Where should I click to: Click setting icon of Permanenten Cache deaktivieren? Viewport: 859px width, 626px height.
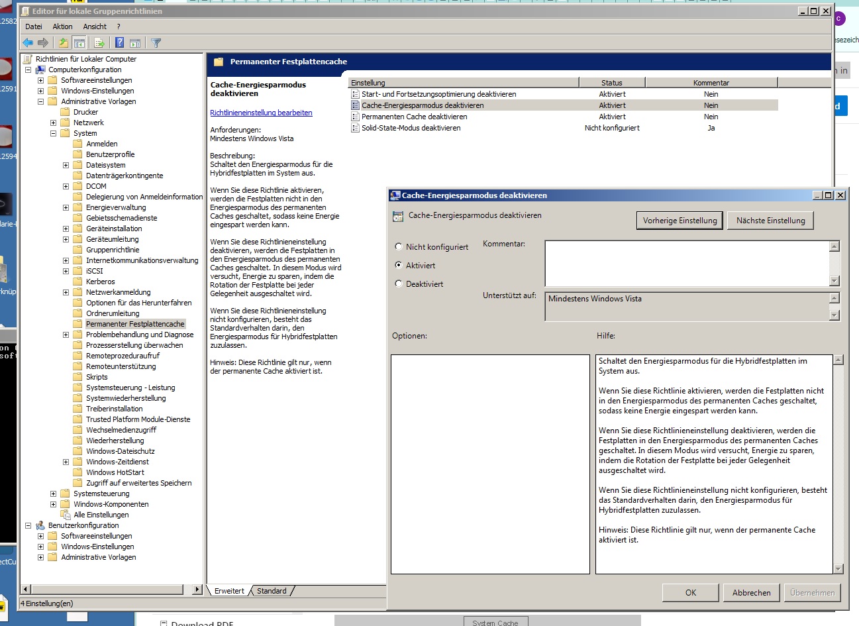pyautogui.click(x=355, y=117)
